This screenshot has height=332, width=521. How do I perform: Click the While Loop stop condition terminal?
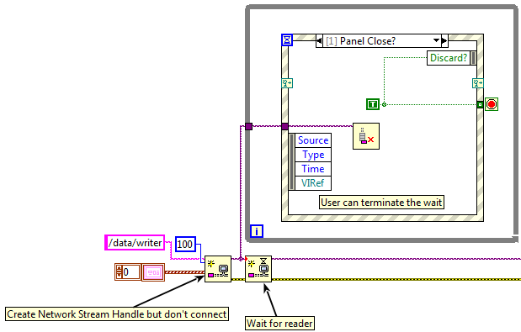492,104
